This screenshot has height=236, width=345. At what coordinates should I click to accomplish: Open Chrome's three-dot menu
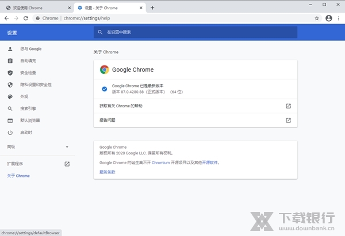(x=339, y=18)
